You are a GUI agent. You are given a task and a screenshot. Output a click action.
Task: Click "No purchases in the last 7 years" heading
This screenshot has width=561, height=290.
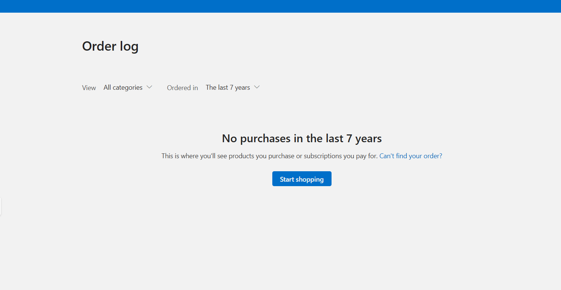pyautogui.click(x=302, y=138)
